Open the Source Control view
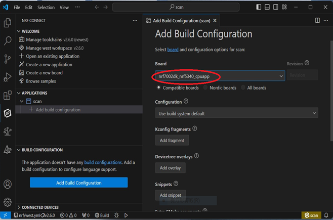 pyautogui.click(x=8, y=59)
